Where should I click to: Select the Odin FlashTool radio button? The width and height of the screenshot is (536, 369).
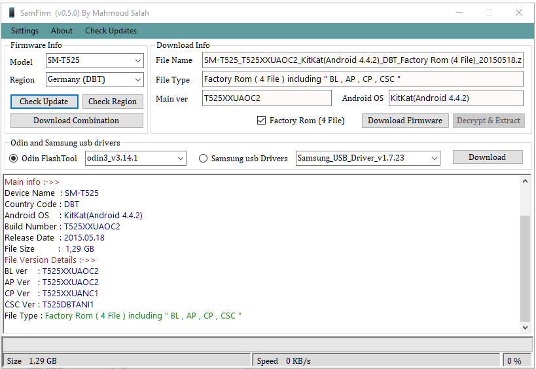[13, 159]
